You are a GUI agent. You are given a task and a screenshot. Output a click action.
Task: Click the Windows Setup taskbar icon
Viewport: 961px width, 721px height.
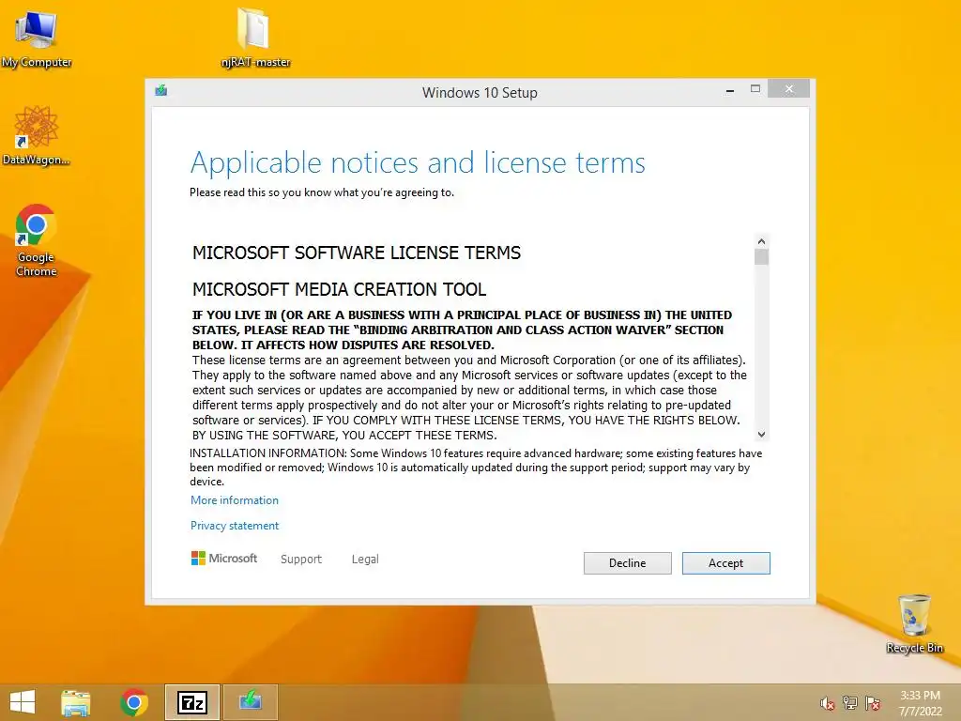tap(250, 702)
